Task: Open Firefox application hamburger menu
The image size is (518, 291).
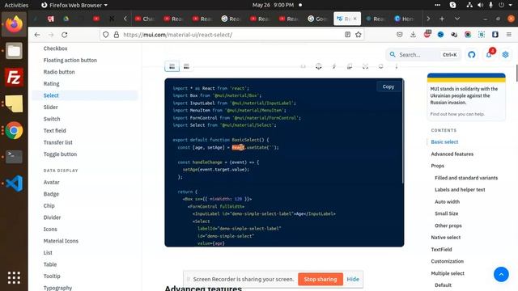Action: 509,35
